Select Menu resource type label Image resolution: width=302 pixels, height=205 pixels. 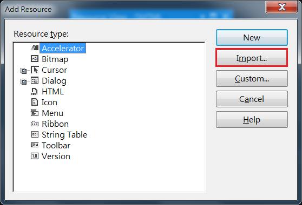(x=52, y=113)
